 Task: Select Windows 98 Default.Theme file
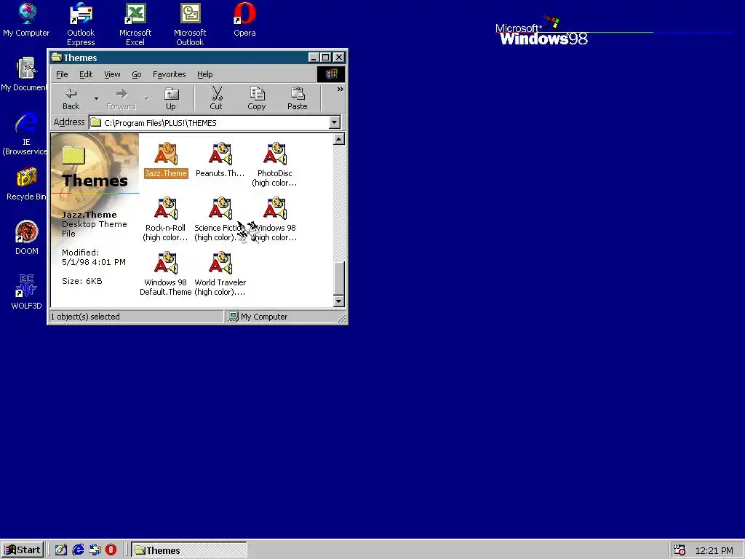166,274
